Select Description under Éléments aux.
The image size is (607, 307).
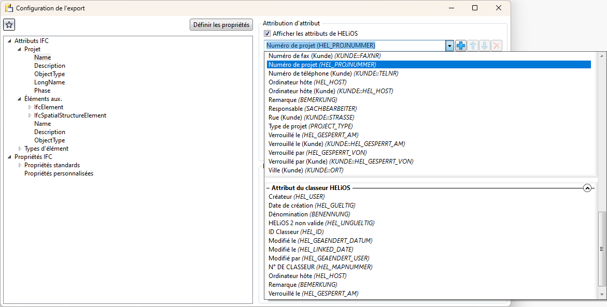[x=50, y=132]
